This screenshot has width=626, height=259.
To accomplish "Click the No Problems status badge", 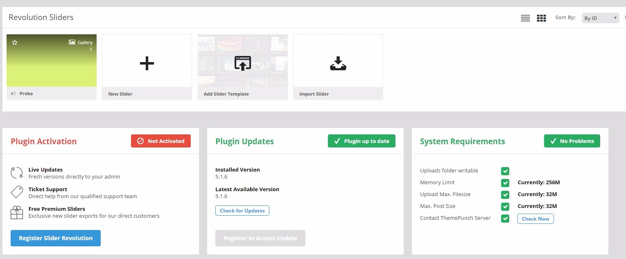I will [x=572, y=141].
